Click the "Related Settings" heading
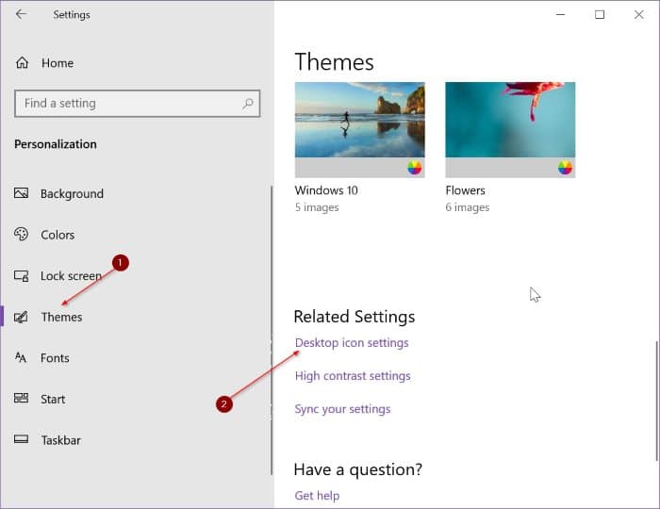Screen dimensions: 660x509 [355, 317]
